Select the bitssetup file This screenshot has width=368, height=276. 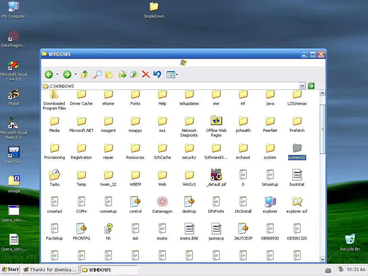point(270,178)
